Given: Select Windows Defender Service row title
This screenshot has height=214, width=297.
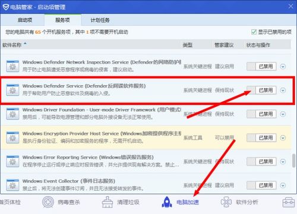Looking at the screenshot, I should (x=84, y=86).
